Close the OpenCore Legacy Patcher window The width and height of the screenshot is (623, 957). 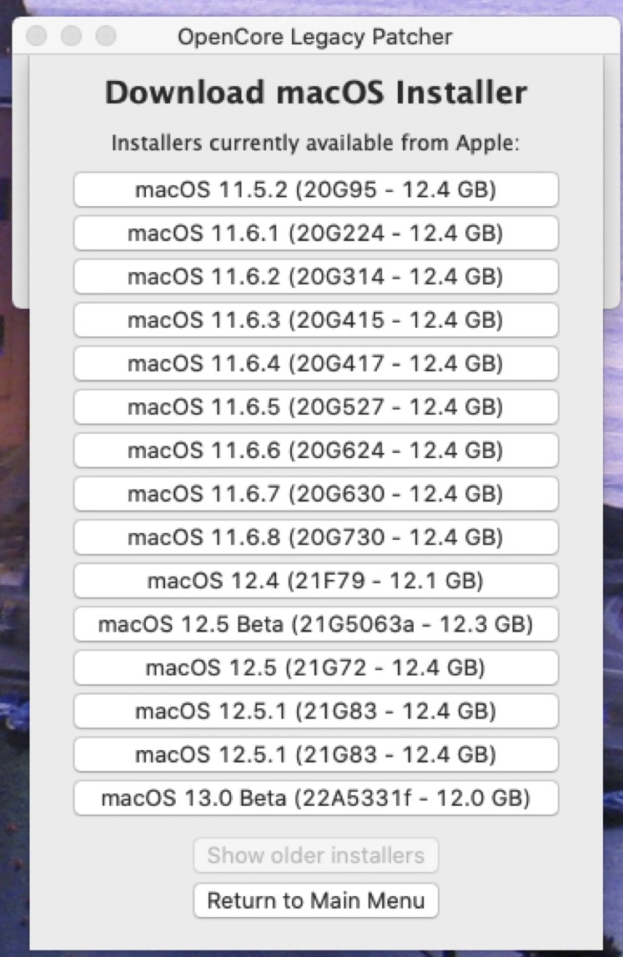tap(37, 37)
